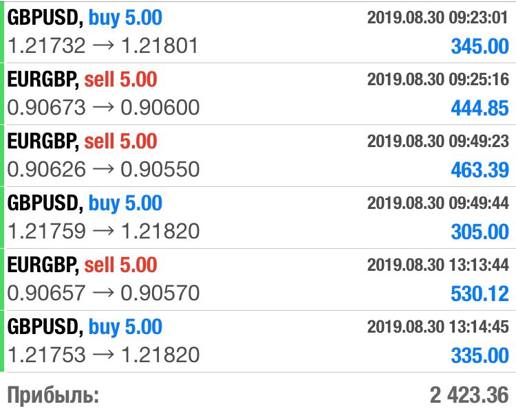The height and width of the screenshot is (411, 516).
Task: Open the GBPUSD buy trade at 09:23:01
Action: tap(258, 32)
